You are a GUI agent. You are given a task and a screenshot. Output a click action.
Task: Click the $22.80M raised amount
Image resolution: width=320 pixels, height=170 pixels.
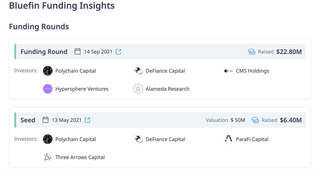click(x=289, y=52)
